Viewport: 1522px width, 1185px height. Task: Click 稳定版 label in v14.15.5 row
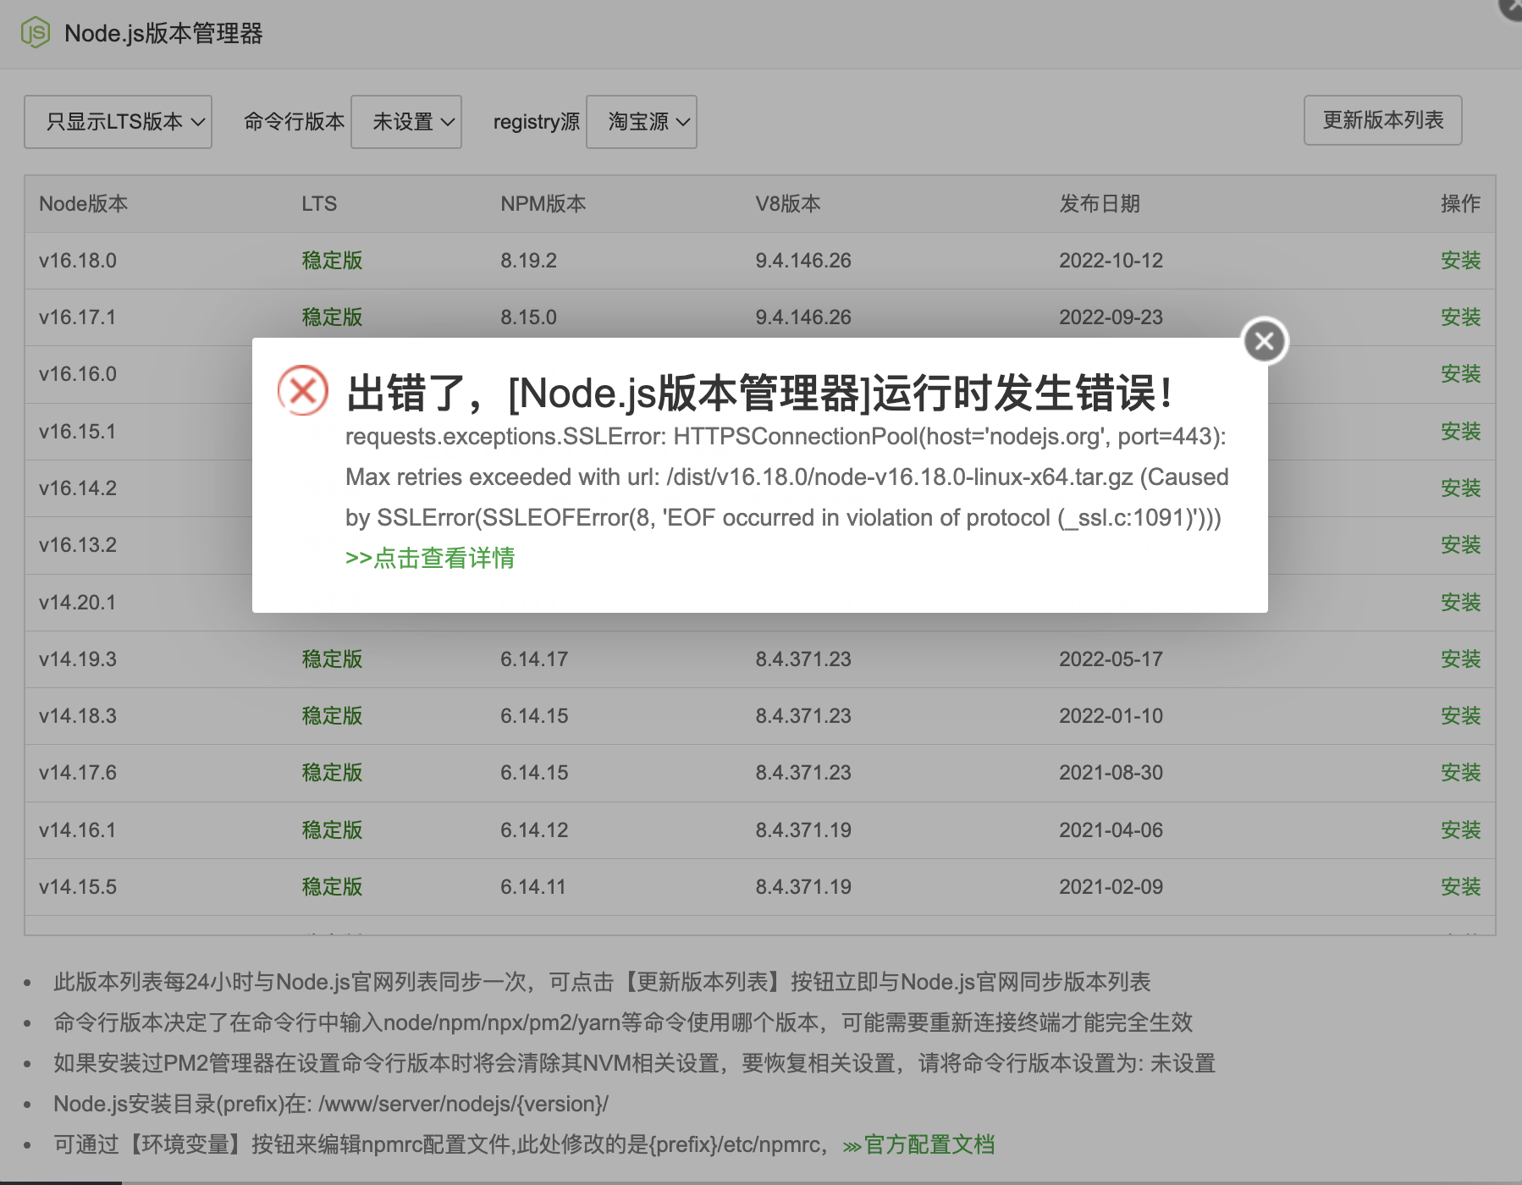pyautogui.click(x=332, y=887)
